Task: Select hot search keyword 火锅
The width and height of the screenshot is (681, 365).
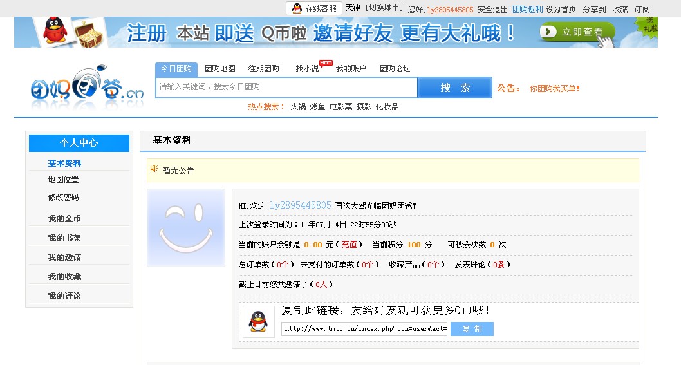Action: coord(298,107)
